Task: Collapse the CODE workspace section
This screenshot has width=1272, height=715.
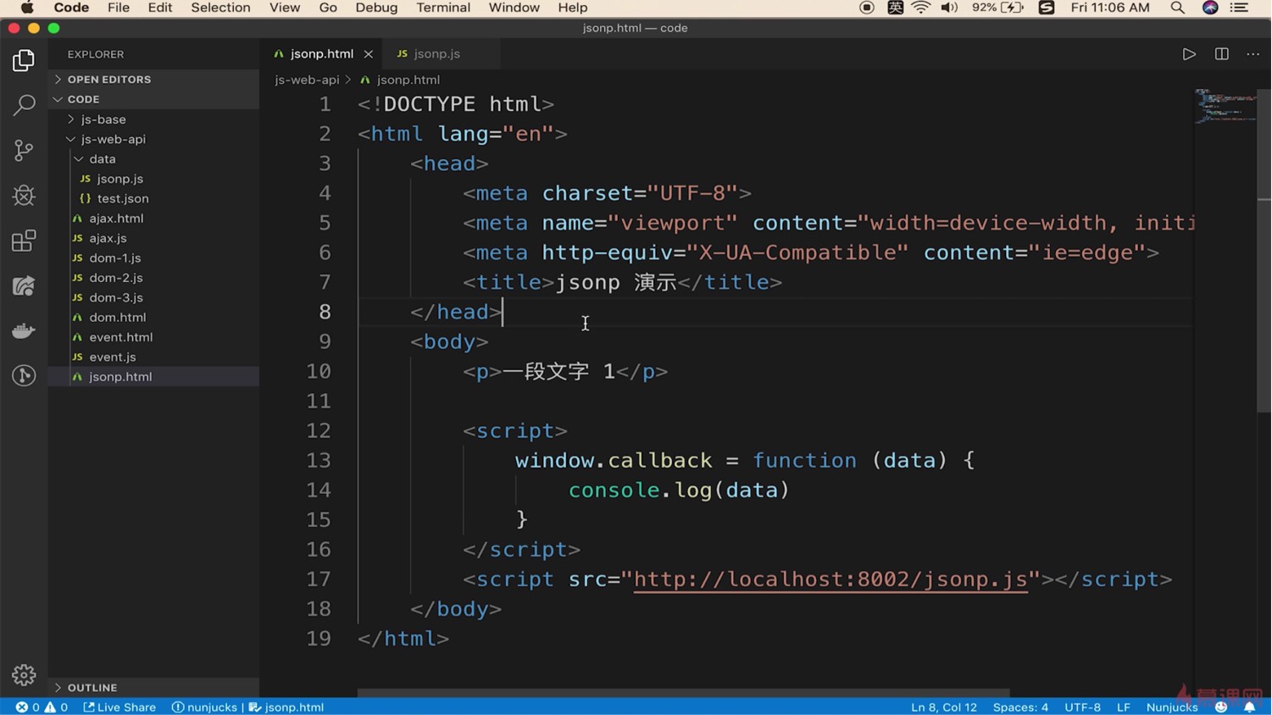Action: point(153,99)
